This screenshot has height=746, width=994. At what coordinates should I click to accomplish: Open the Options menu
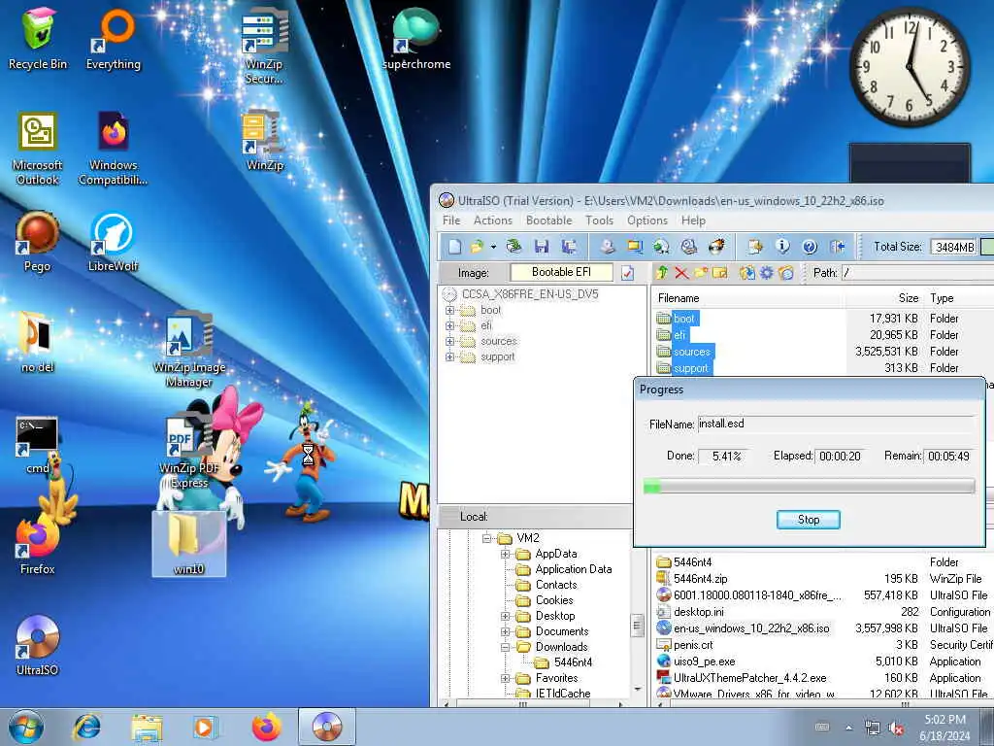[x=647, y=220]
